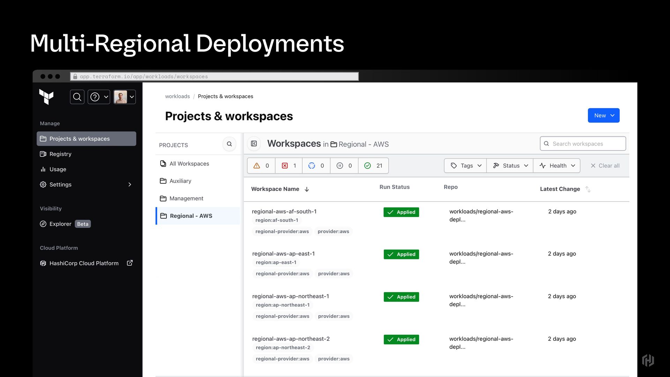The image size is (670, 377).
Task: Open workspace regional-aws-ap-northeast-2
Action: [x=291, y=339]
